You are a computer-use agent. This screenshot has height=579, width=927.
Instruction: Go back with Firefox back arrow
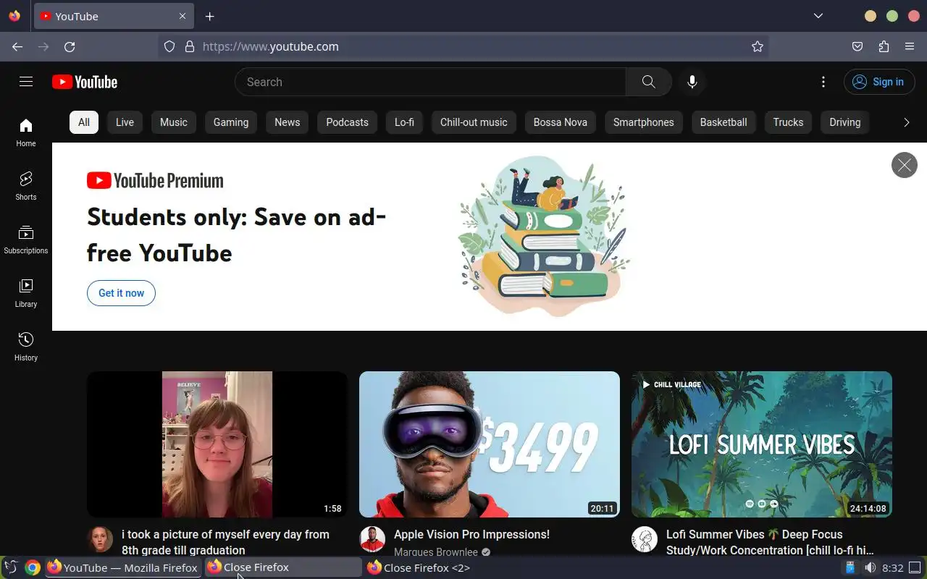pos(17,46)
